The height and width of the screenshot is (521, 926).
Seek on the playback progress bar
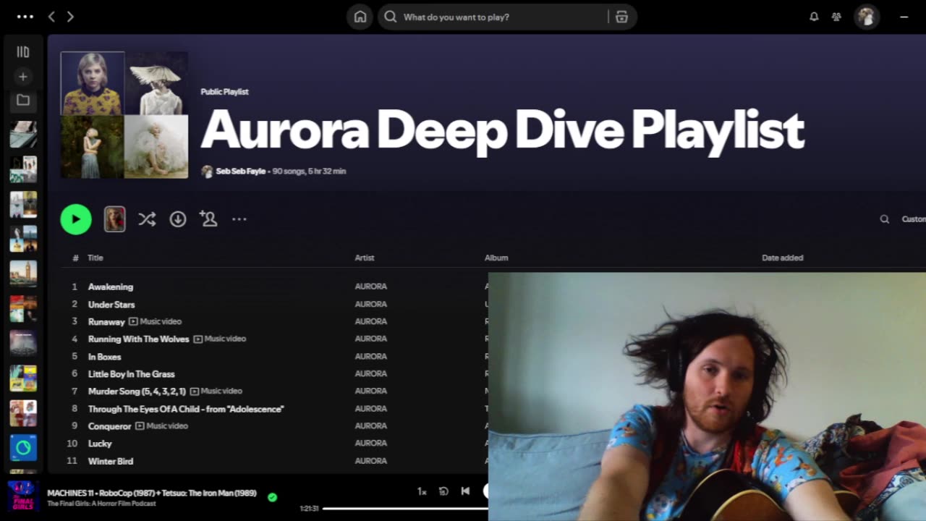[x=405, y=509]
